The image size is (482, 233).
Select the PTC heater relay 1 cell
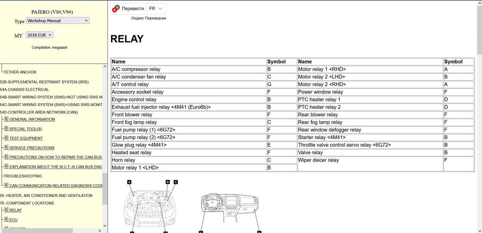[370, 100]
